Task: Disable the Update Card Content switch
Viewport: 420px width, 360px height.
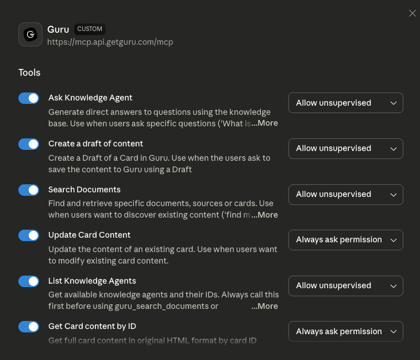Action: point(29,235)
